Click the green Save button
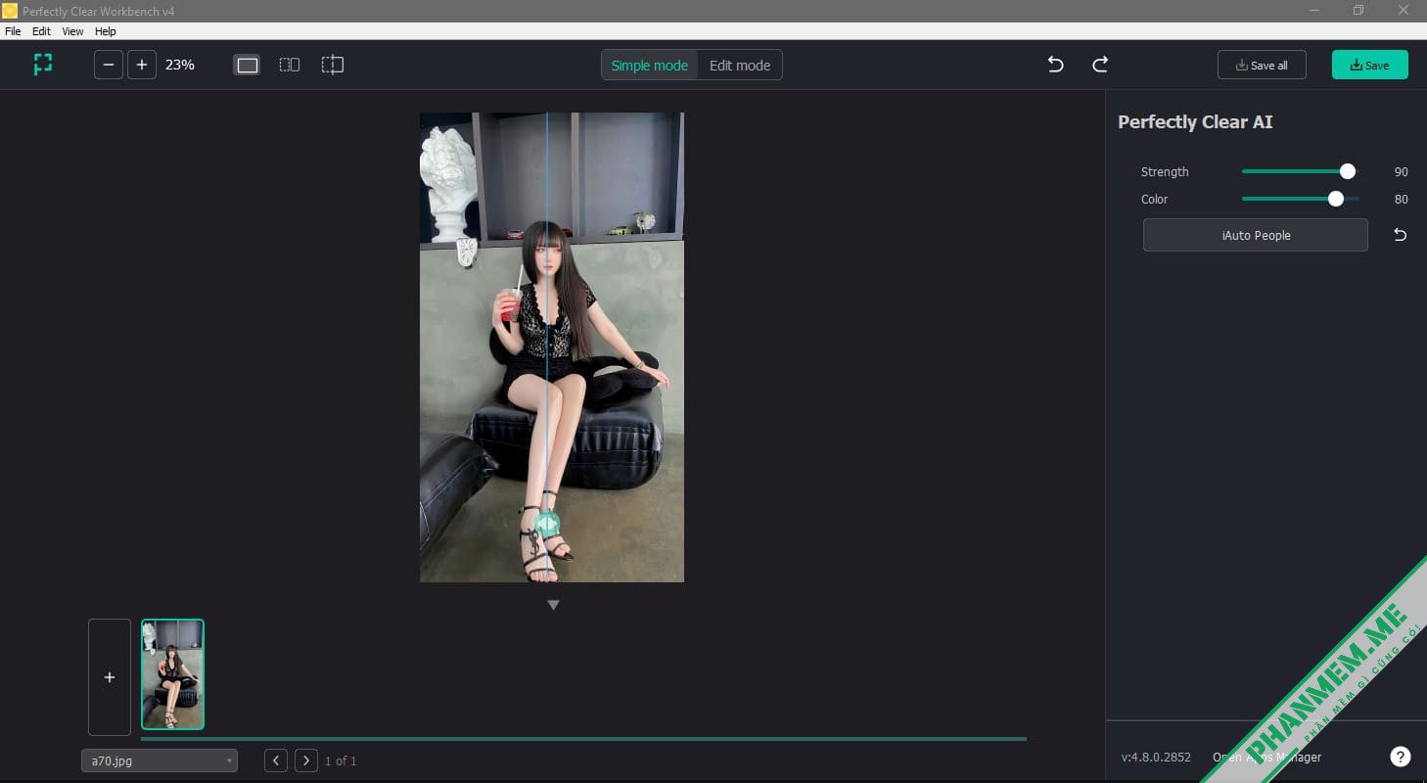Image resolution: width=1427 pixels, height=783 pixels. coord(1369,66)
